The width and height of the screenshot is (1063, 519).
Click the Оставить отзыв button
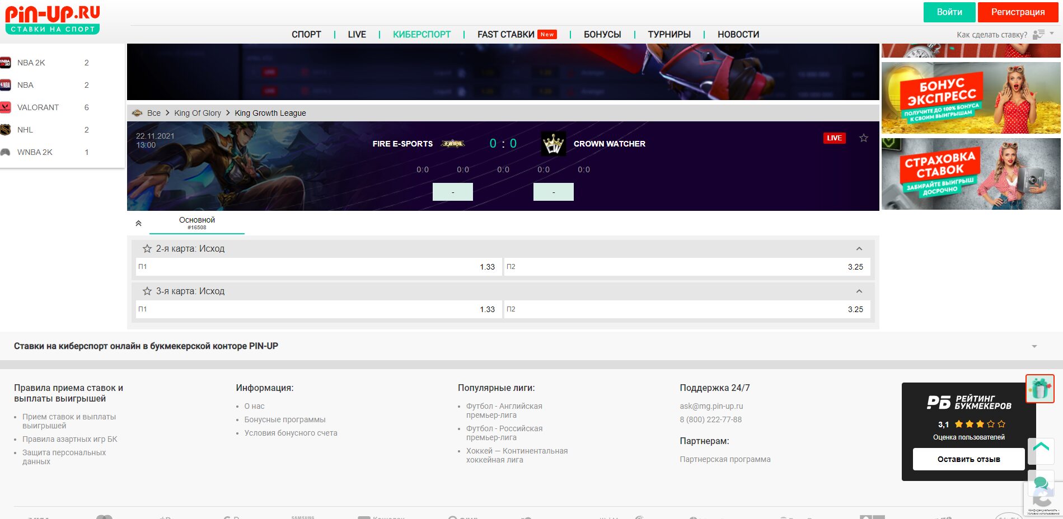pyautogui.click(x=968, y=459)
